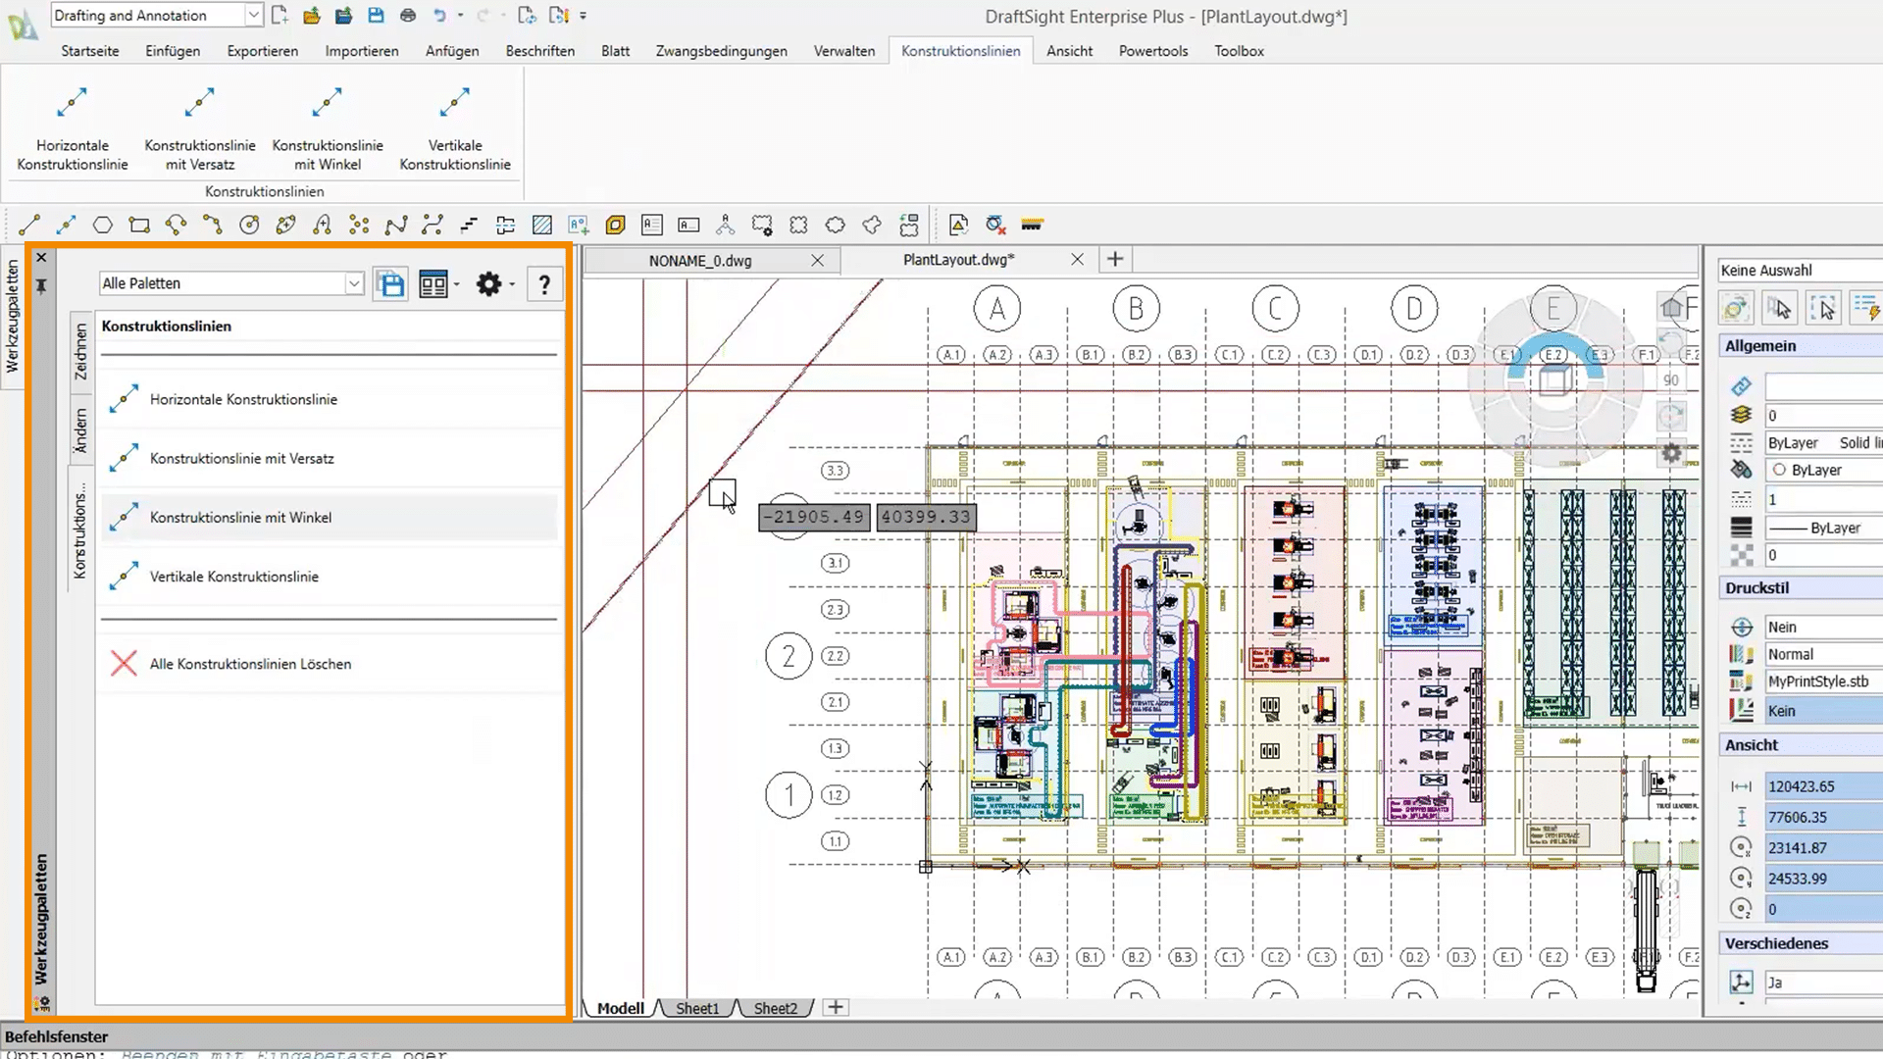Viewport: 1883px width, 1059px height.
Task: Select the Vertikale Konstruktionslinie ribbon tool
Action: (454, 123)
